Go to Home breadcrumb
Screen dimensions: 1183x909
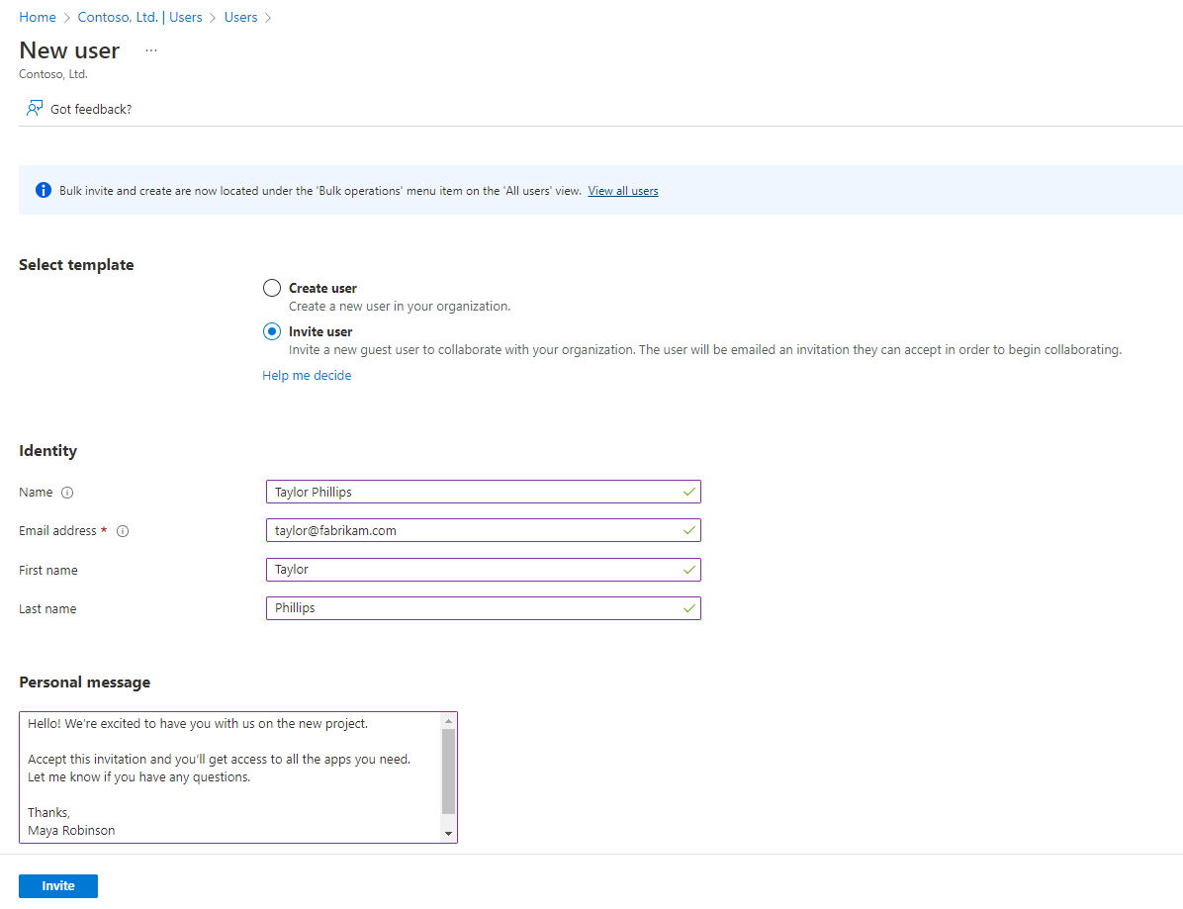(x=38, y=18)
